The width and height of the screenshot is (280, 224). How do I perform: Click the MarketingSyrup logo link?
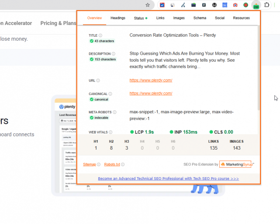click(236, 164)
